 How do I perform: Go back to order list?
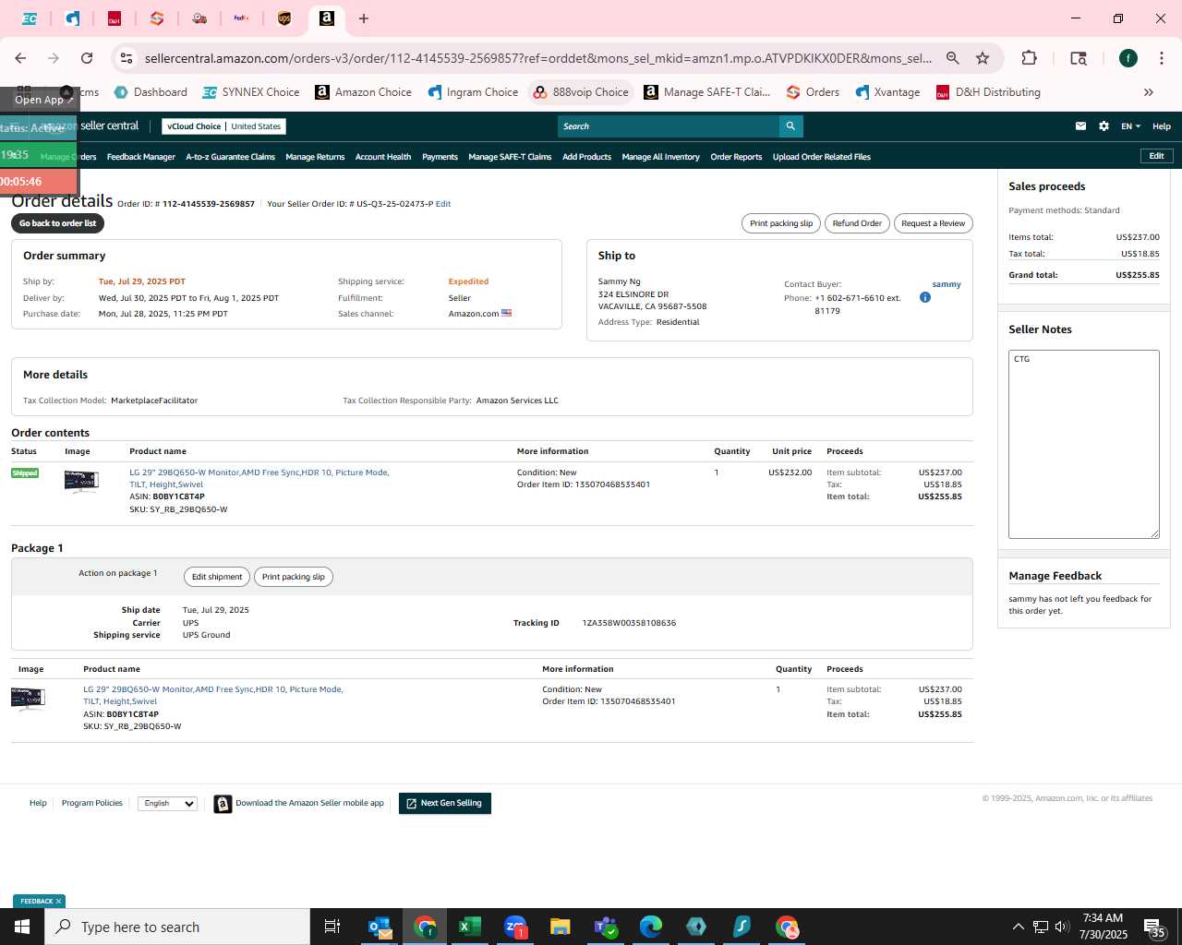pyautogui.click(x=57, y=223)
